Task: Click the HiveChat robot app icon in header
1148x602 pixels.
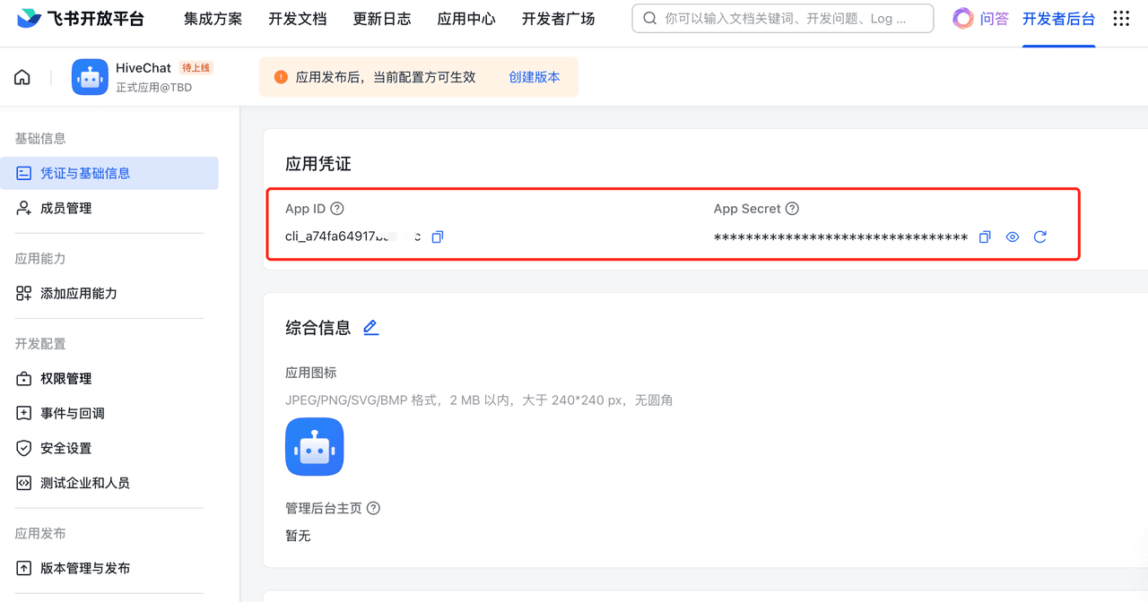Action: [x=90, y=77]
